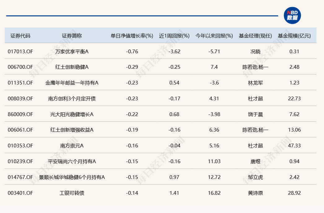Select fund manager 黄诗原
The height and width of the screenshot is (213, 324).
tap(256, 193)
